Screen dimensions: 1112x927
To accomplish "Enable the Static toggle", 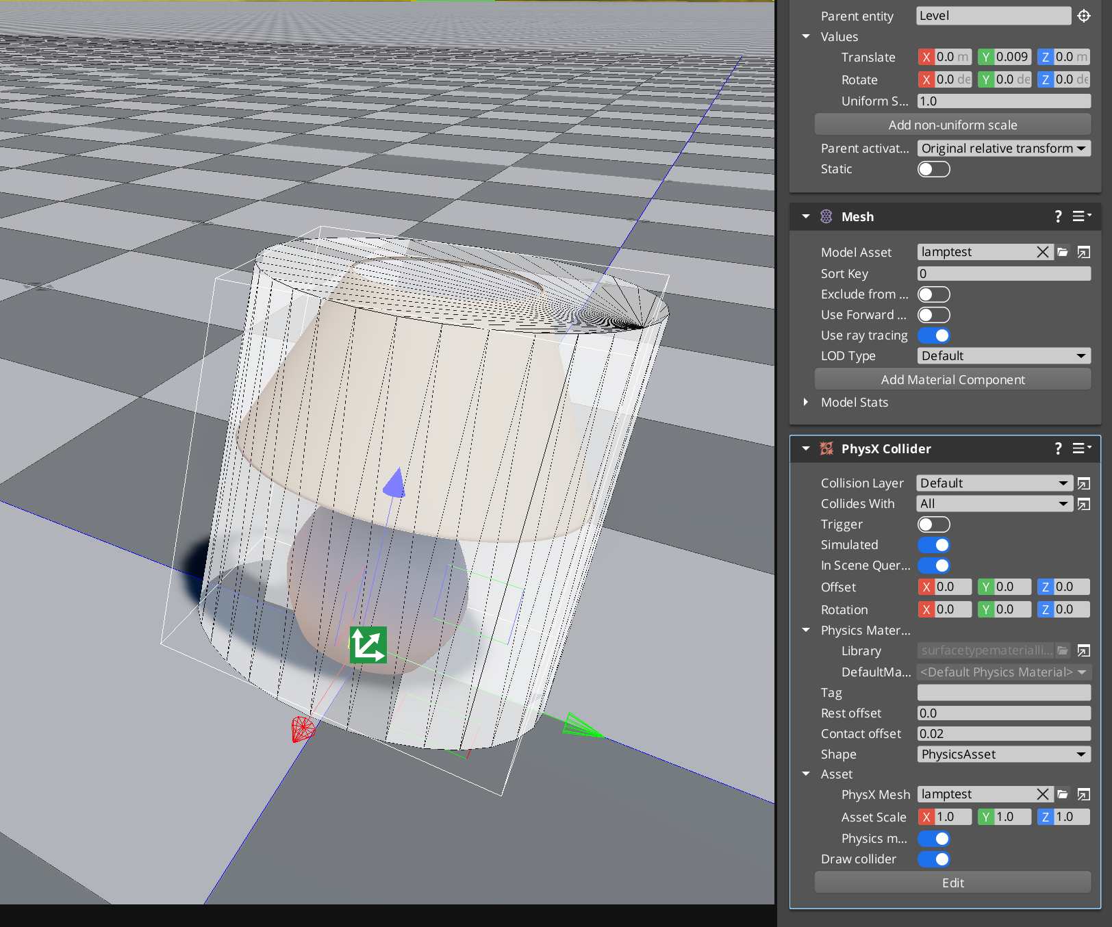I will coord(933,169).
